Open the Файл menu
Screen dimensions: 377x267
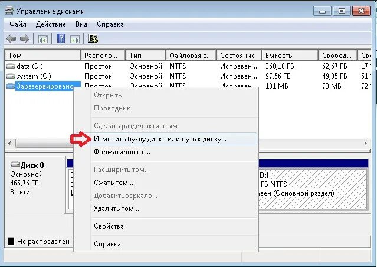(18, 24)
